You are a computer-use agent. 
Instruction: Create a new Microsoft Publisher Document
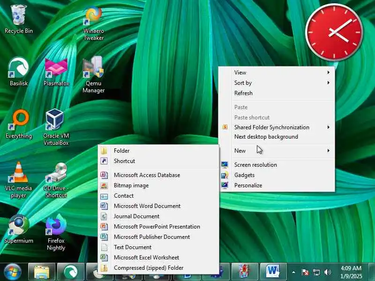[158, 237]
